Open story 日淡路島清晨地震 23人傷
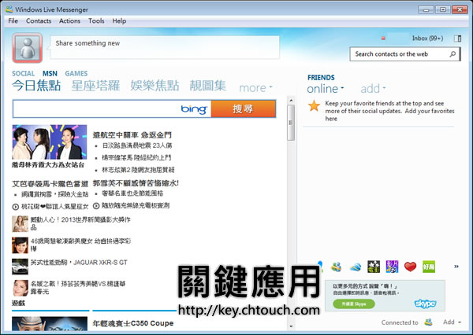This screenshot has width=473, height=335. point(137,145)
